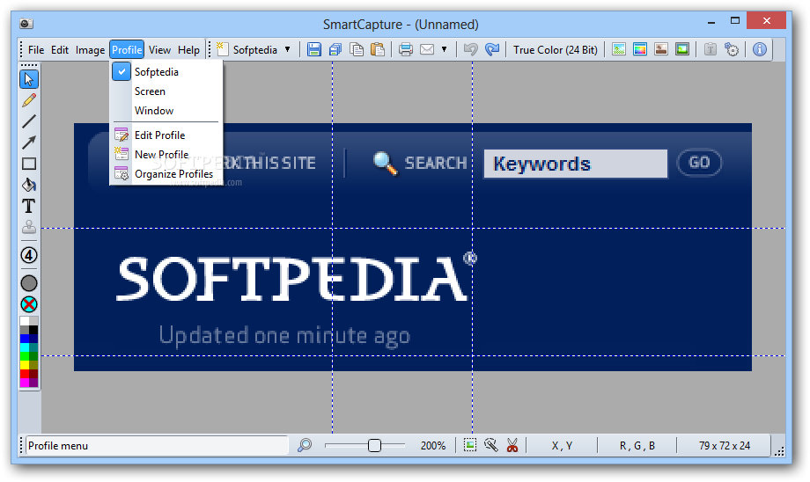This screenshot has height=482, width=810.
Task: Click the Copy icon in toolbar
Action: point(357,49)
